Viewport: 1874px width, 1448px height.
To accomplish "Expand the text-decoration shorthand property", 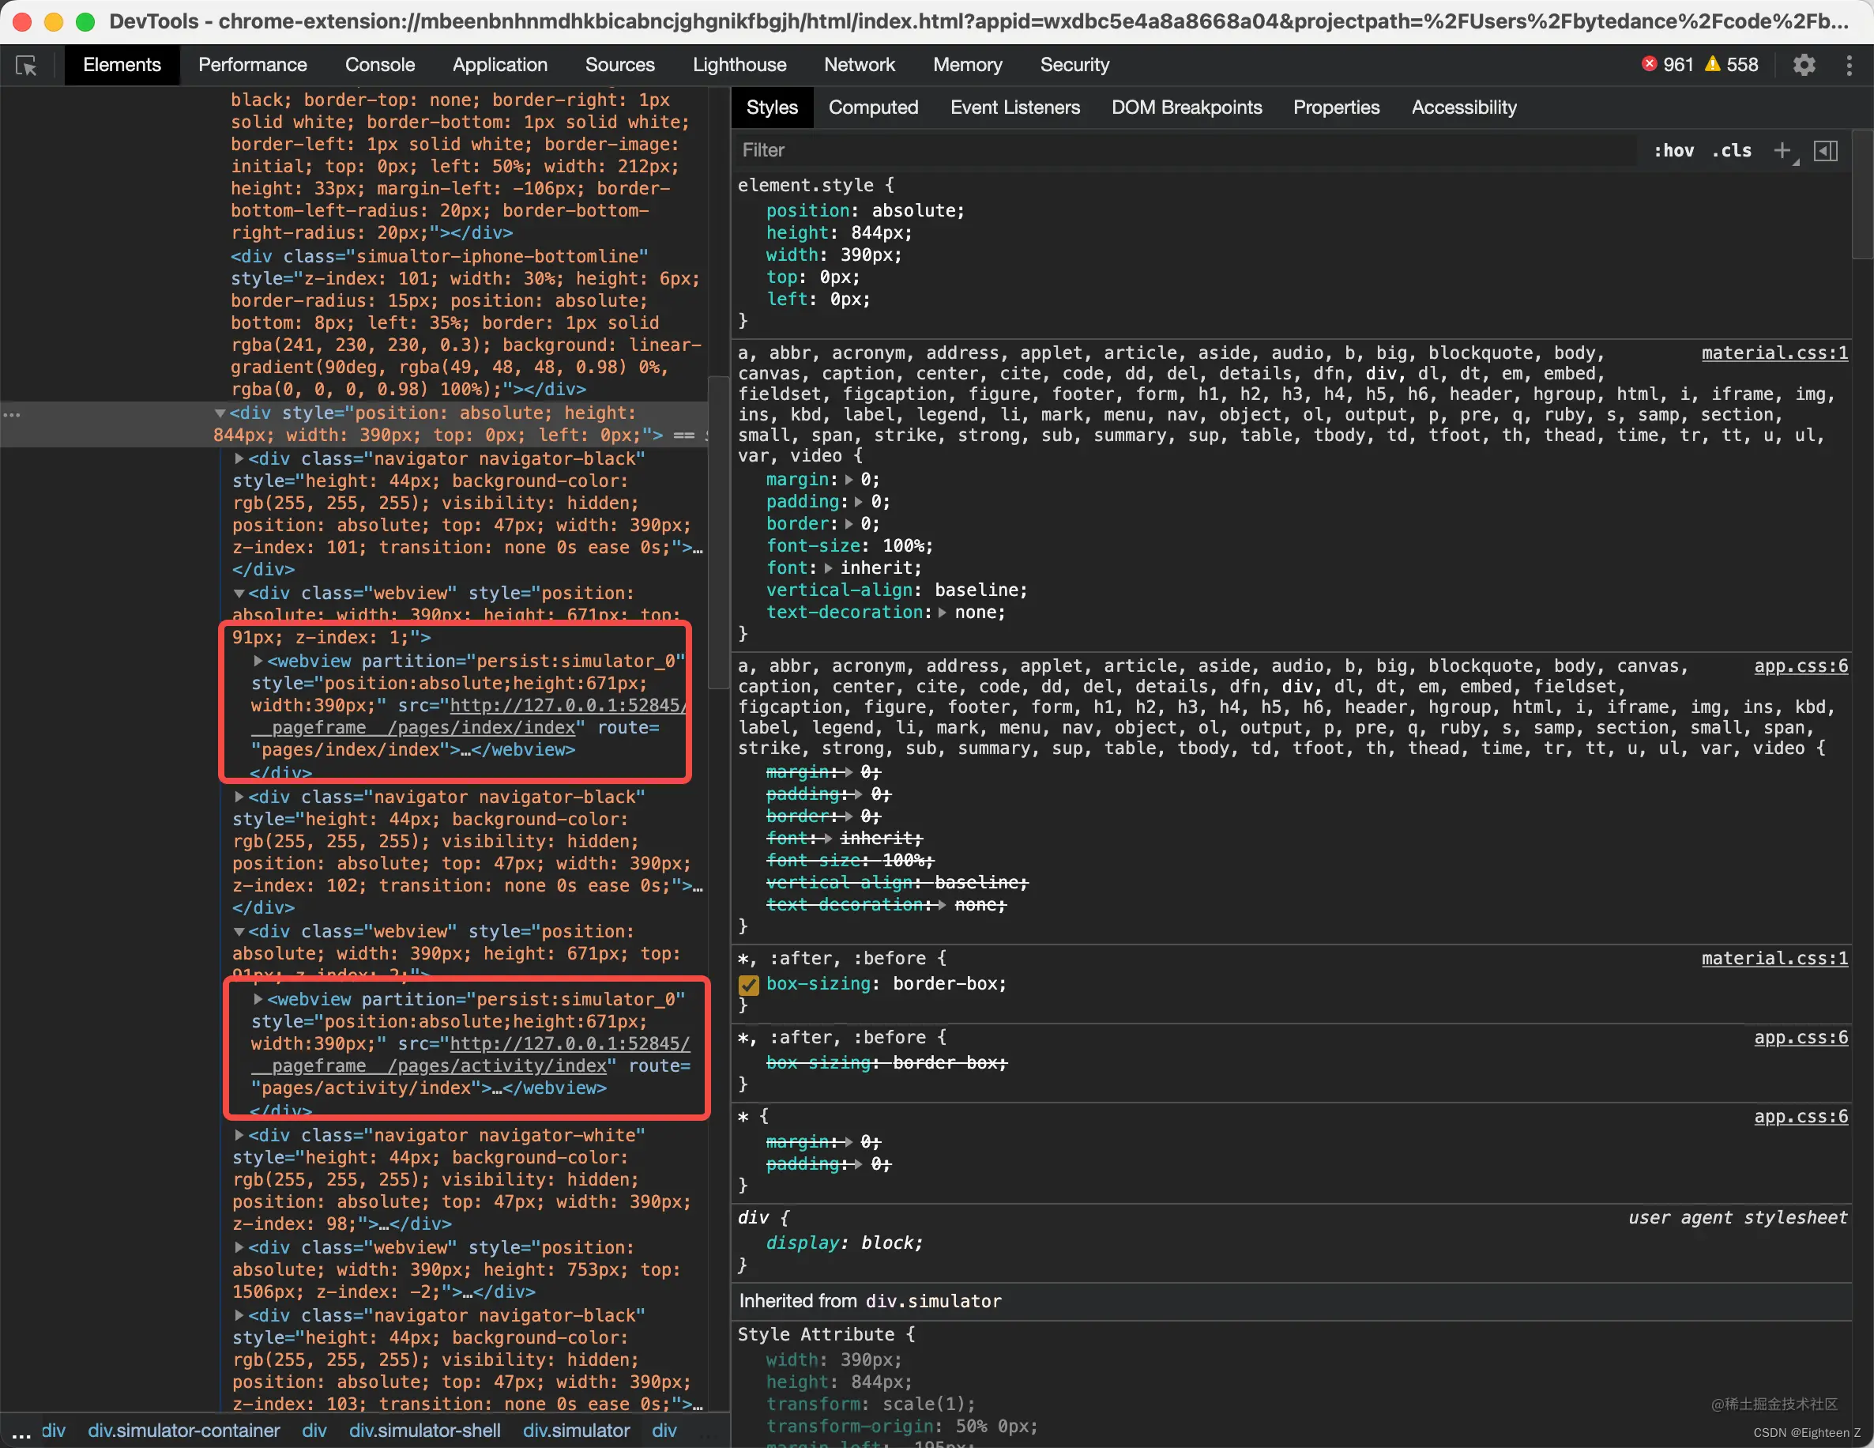I will click(943, 613).
